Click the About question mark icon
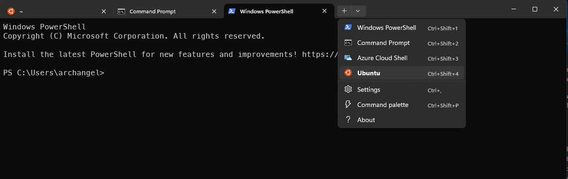This screenshot has height=179, width=568. click(x=348, y=120)
